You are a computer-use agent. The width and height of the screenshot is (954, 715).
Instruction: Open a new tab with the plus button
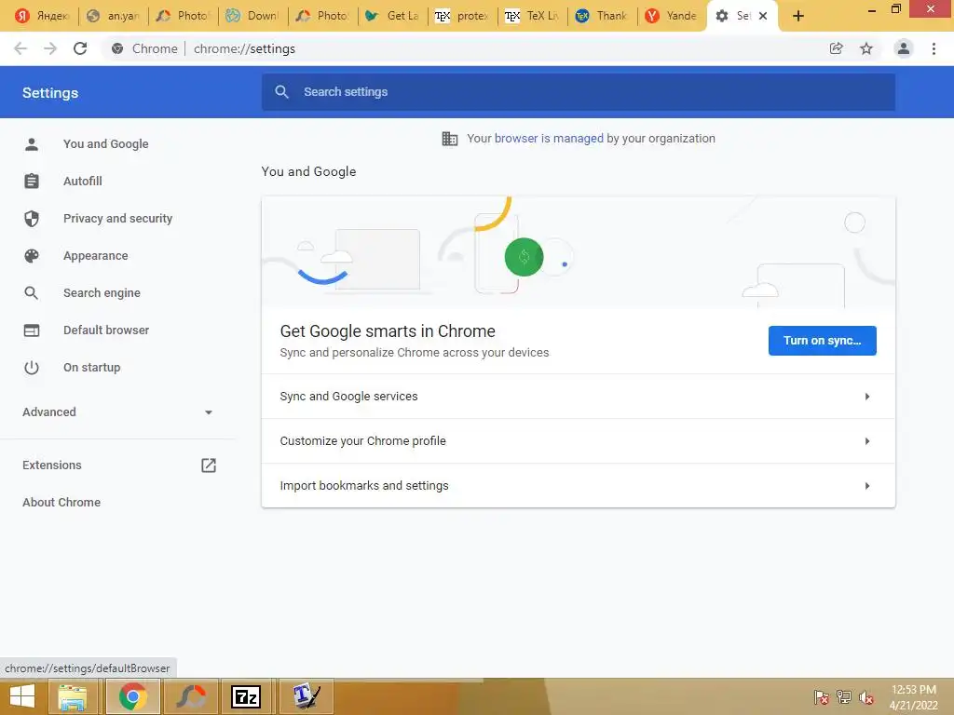click(798, 16)
